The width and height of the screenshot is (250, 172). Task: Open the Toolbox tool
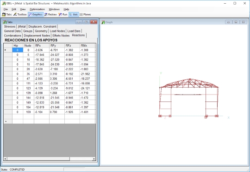[x=20, y=14]
